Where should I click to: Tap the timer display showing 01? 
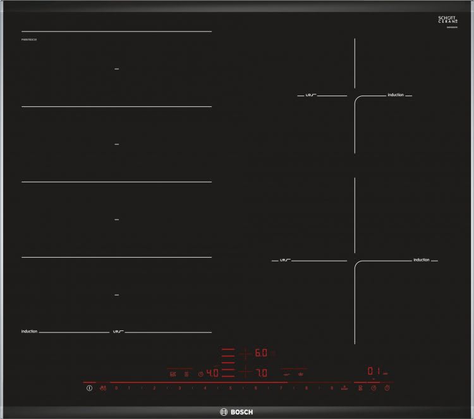(374, 371)
